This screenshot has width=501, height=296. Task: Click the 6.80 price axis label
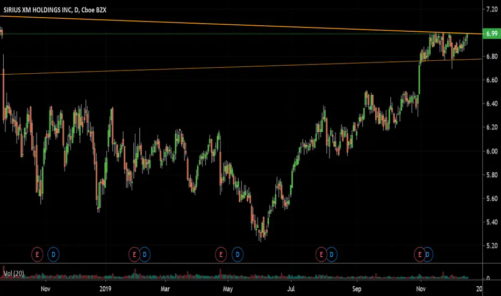492,57
